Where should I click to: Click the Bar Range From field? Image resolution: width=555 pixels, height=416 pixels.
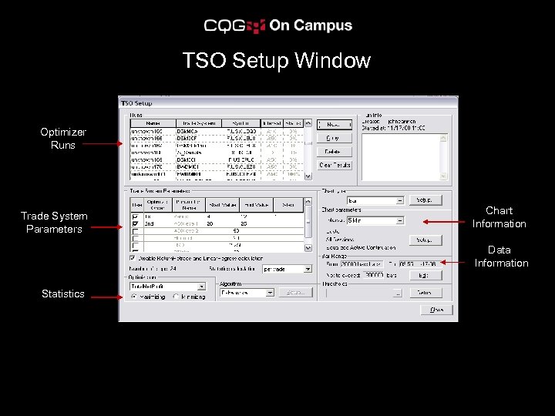[362, 264]
